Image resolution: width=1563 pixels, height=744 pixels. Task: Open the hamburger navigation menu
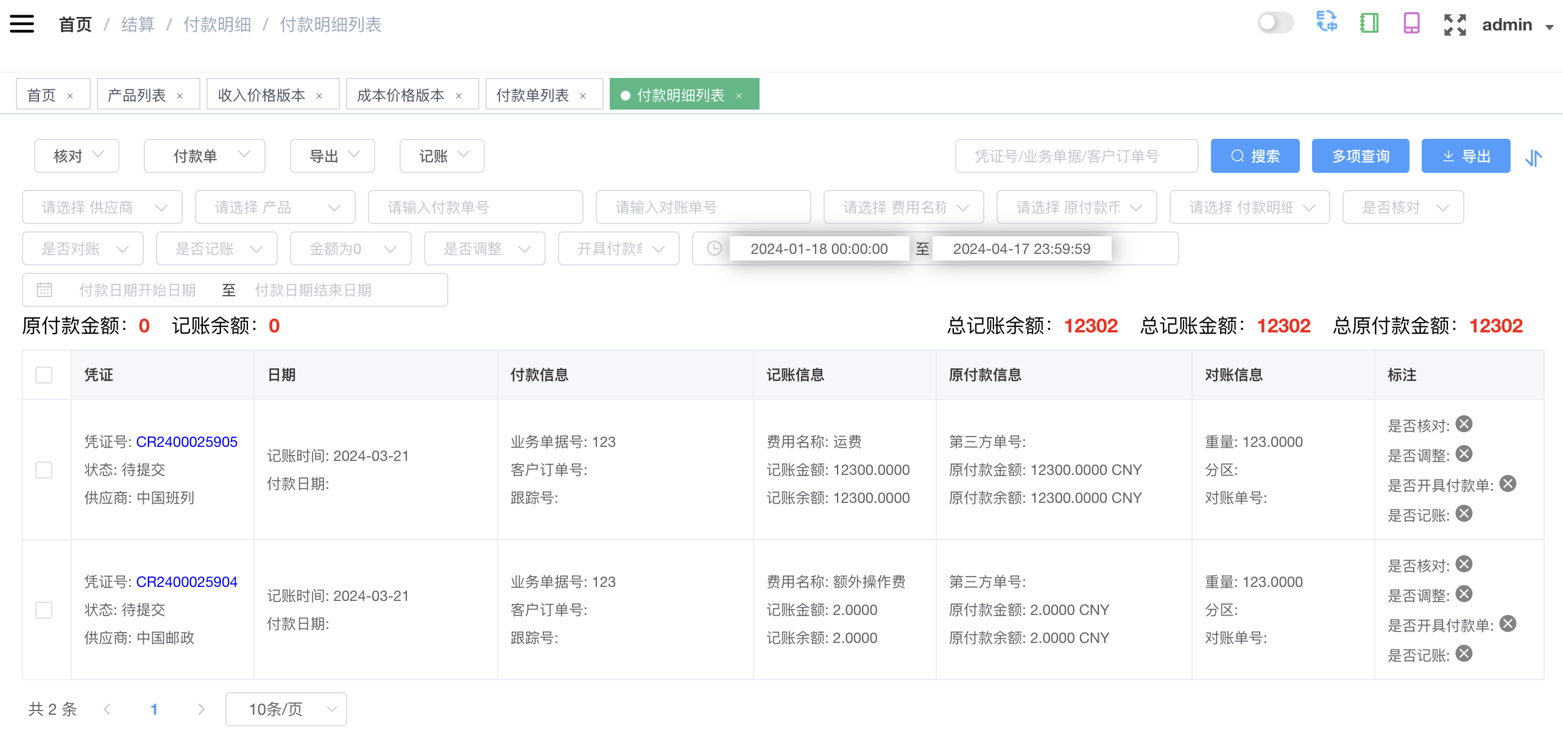(22, 23)
